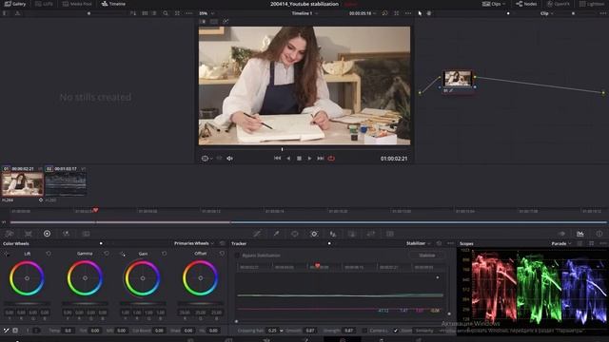Open the Camera Raw palette icon
Screen dimensions: 609x342
pos(10,234)
